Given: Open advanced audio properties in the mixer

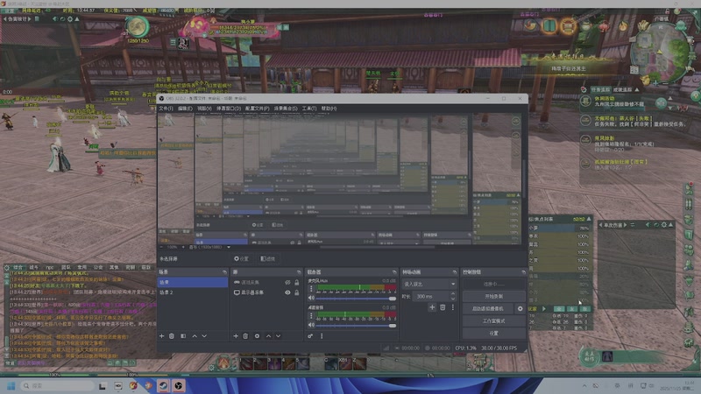Looking at the screenshot, I should pyautogui.click(x=310, y=336).
